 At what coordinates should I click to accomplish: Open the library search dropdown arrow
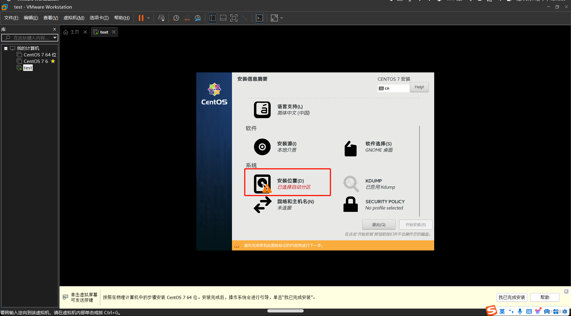[55, 38]
